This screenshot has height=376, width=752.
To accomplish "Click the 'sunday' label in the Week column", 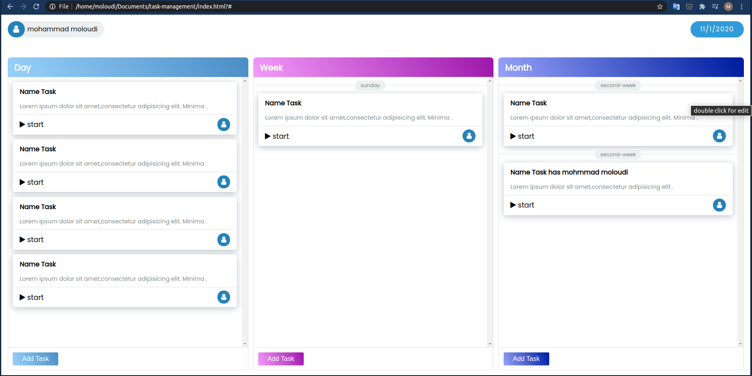I will [370, 85].
